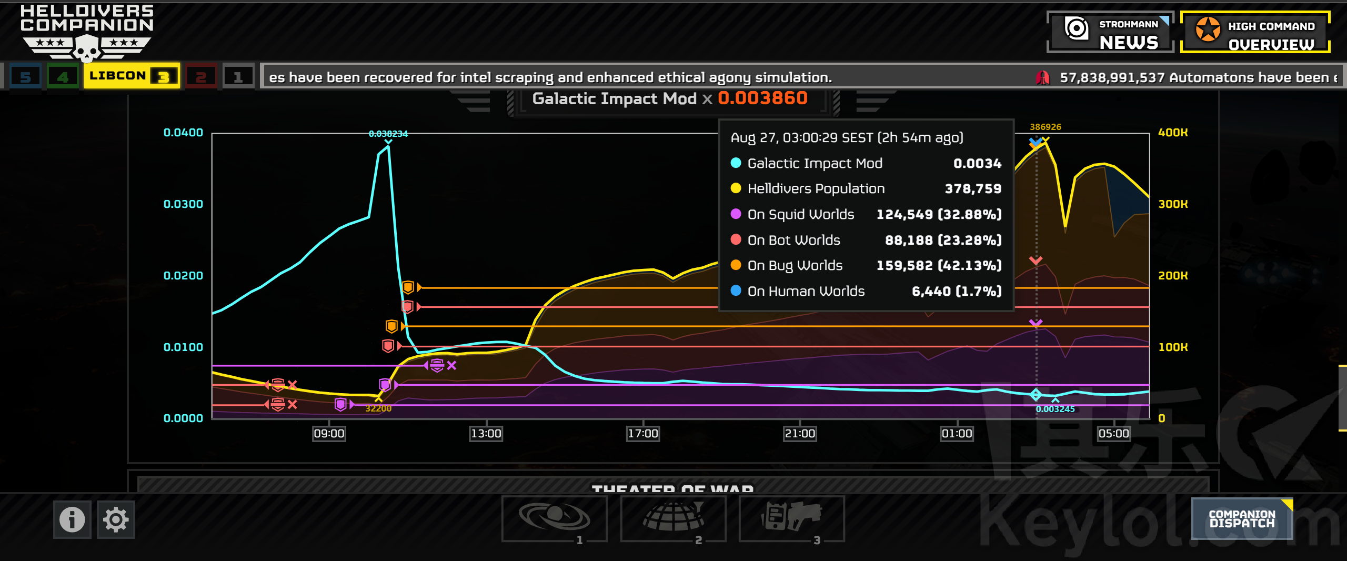Click the 17:00 time axis label

click(x=643, y=434)
